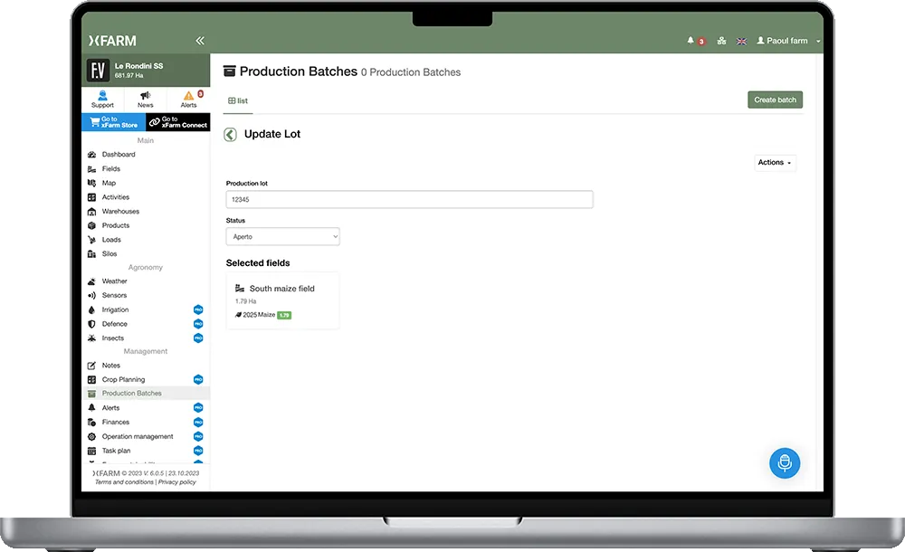
Task: Switch to the list tab
Action: pyautogui.click(x=237, y=100)
